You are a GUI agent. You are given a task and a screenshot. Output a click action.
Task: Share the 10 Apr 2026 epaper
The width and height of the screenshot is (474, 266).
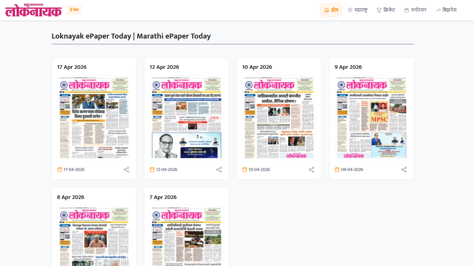click(311, 169)
